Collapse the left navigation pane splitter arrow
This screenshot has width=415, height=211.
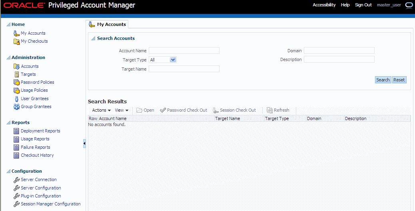pos(84,144)
